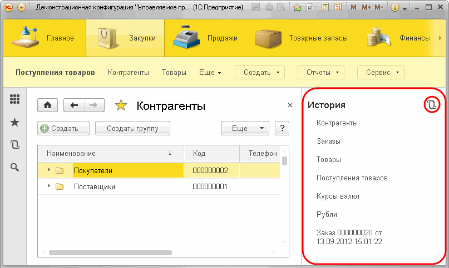The image size is (449, 268).
Task: Go to the home page button
Action: (47, 105)
